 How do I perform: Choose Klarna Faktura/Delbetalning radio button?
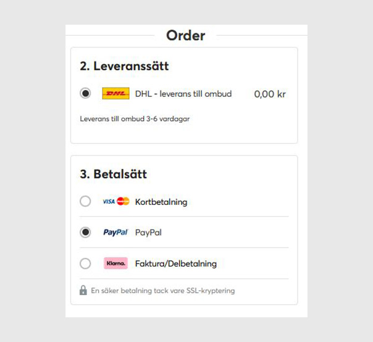coord(85,264)
